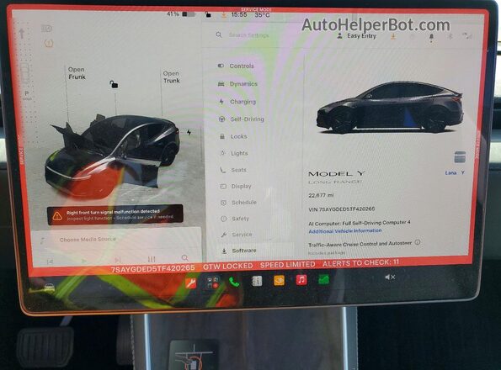Open the Apple Music app in dock

coord(301,280)
